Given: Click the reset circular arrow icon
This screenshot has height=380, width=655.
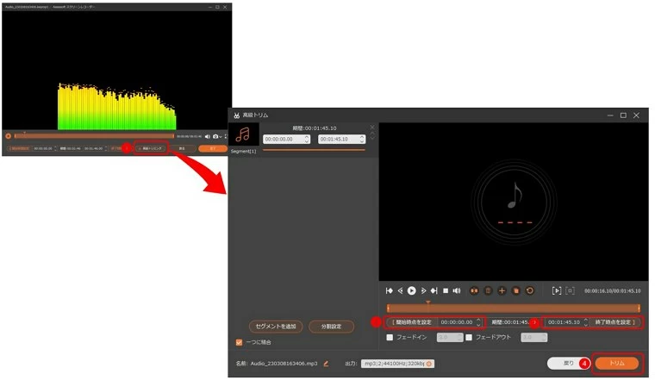Looking at the screenshot, I should (x=530, y=291).
